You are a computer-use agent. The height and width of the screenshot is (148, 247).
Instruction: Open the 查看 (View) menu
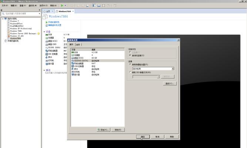[x=23, y=6]
